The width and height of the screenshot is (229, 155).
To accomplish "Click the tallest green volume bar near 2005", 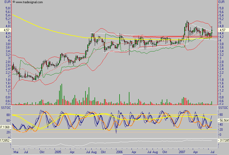I will coord(62,94).
